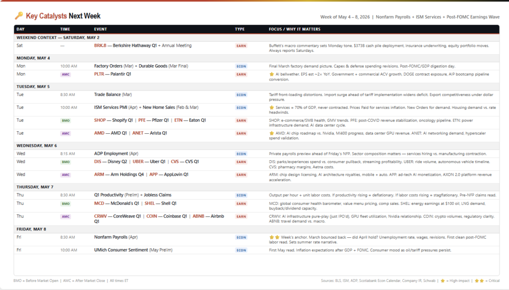Screen dimensions: 509x290
Task: Click the SHOP ticker
Action: pyautogui.click(x=100, y=120)
